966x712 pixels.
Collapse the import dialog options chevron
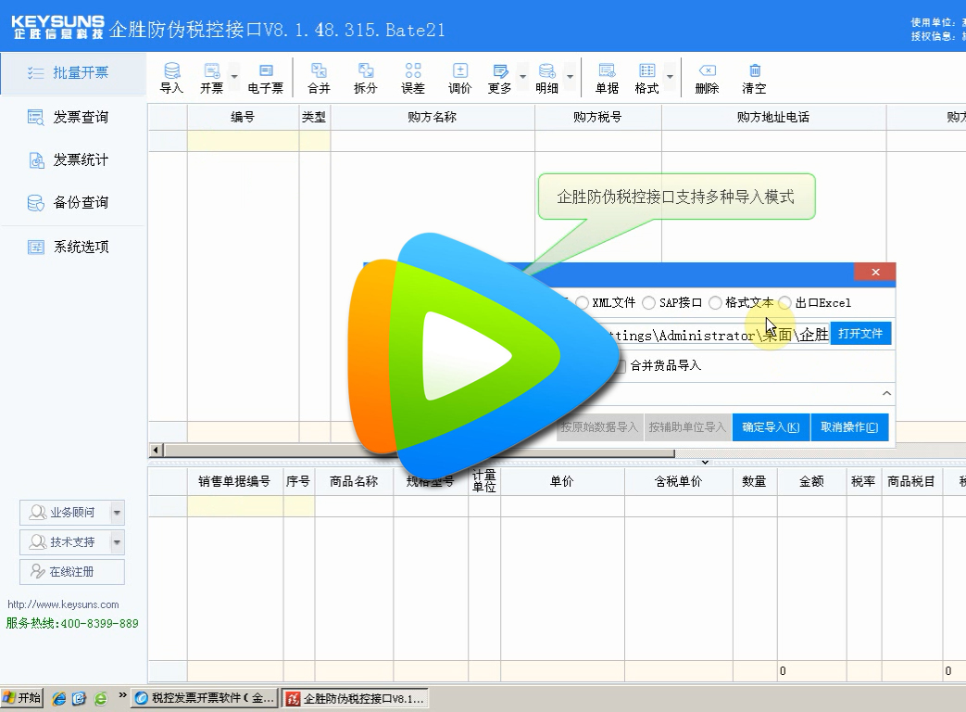[x=886, y=393]
